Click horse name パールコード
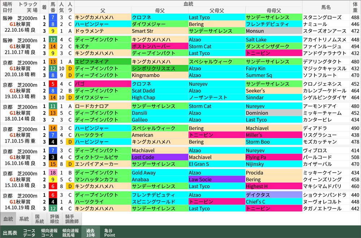This screenshot has width=361, height=238. tap(317, 157)
